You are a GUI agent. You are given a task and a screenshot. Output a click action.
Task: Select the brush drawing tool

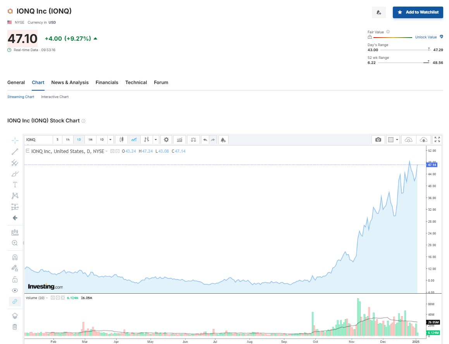pyautogui.click(x=15, y=174)
